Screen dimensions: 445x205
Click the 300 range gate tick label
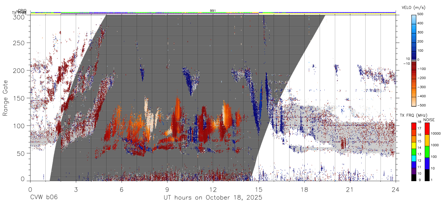[x=19, y=17]
